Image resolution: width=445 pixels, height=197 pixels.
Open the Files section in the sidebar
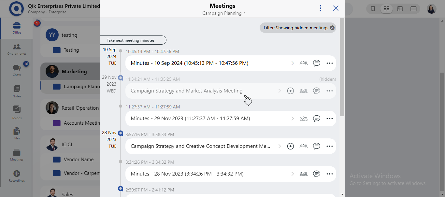coord(16,133)
